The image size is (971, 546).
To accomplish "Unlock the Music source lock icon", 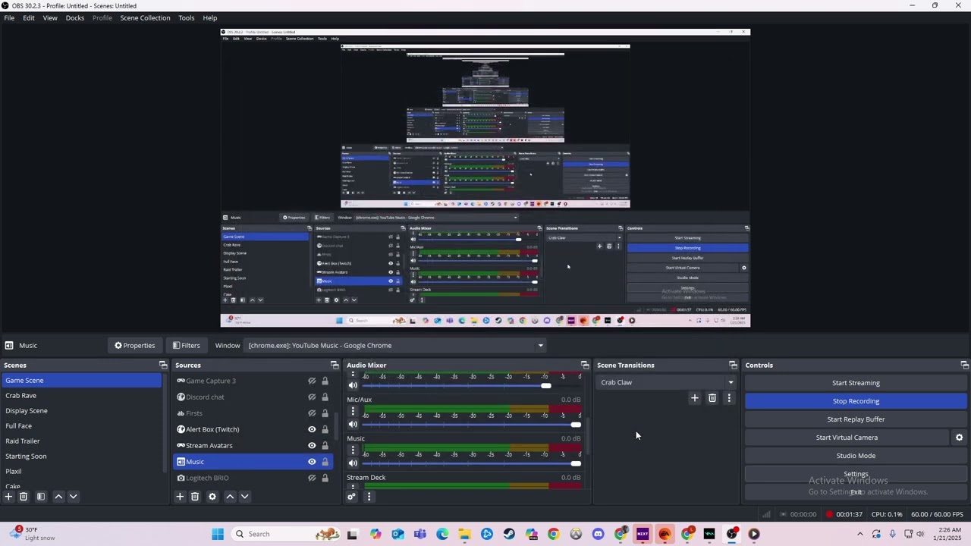I will coord(325,462).
